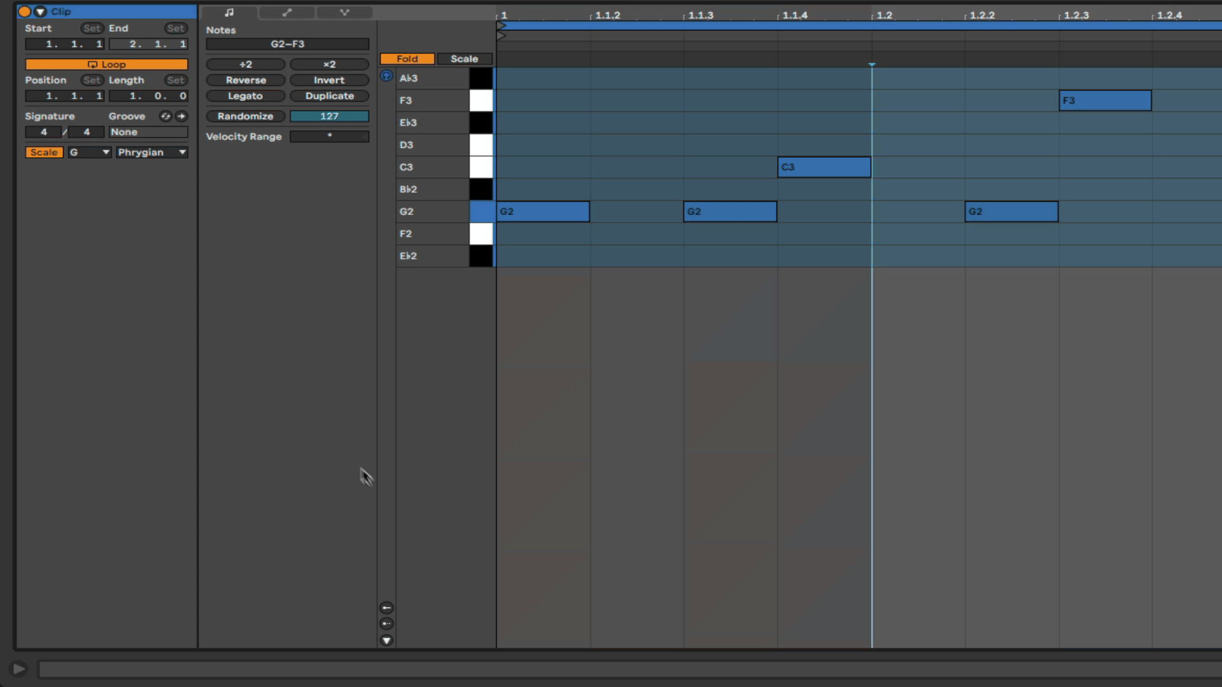Click the Signature denominator field

pyautogui.click(x=86, y=132)
